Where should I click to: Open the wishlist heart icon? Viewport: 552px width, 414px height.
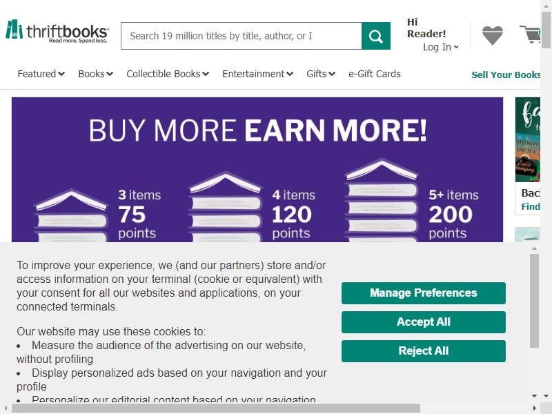click(492, 35)
